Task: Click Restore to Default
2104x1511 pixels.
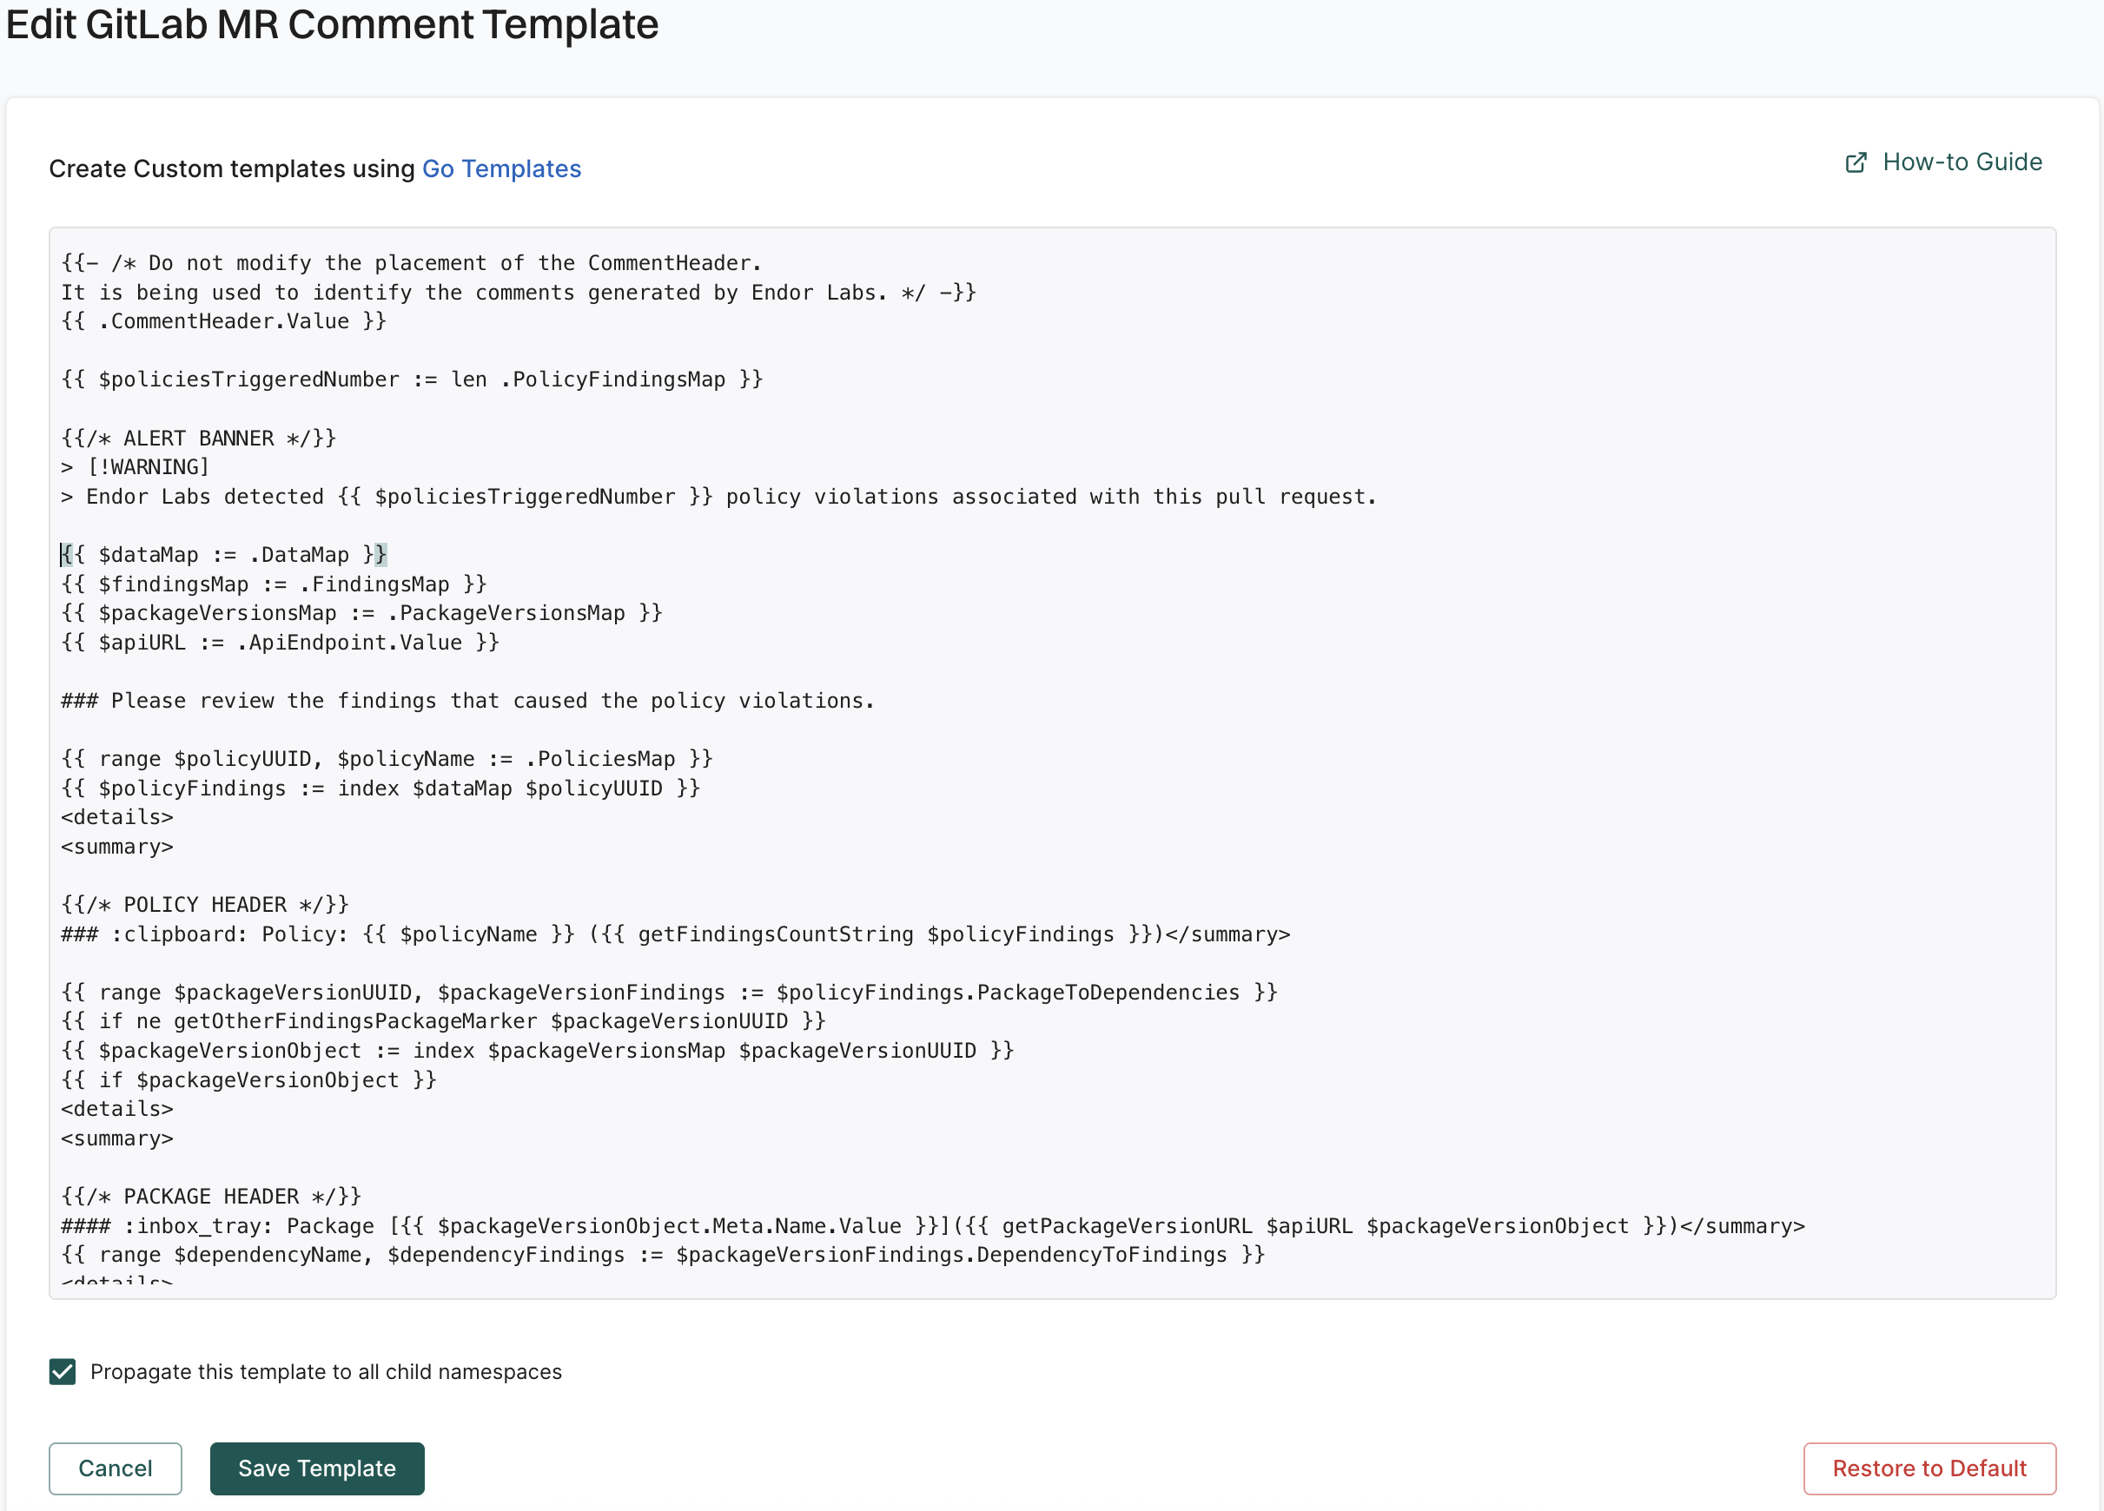Action: (1929, 1468)
